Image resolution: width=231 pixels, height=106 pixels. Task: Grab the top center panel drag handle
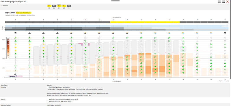(x=115, y=1)
